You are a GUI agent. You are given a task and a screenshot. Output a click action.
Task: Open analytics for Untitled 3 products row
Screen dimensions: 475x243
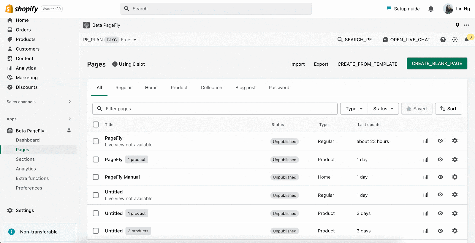[x=426, y=231]
